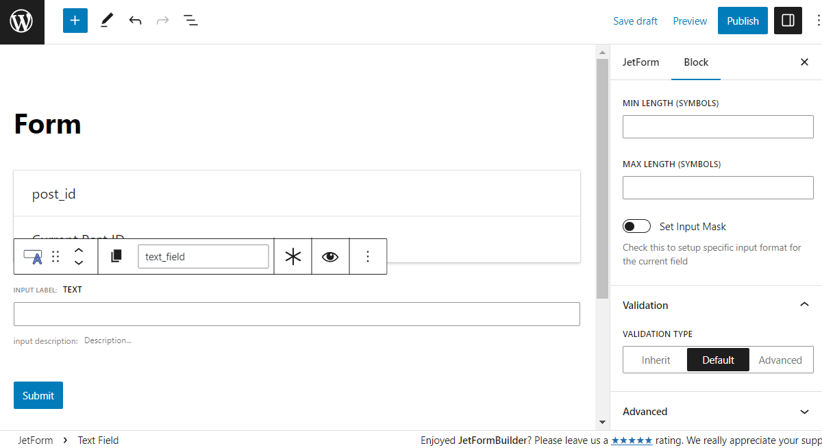Screen dimensions: 822x448
Task: Select the editing Tools pencil icon
Action: click(106, 21)
